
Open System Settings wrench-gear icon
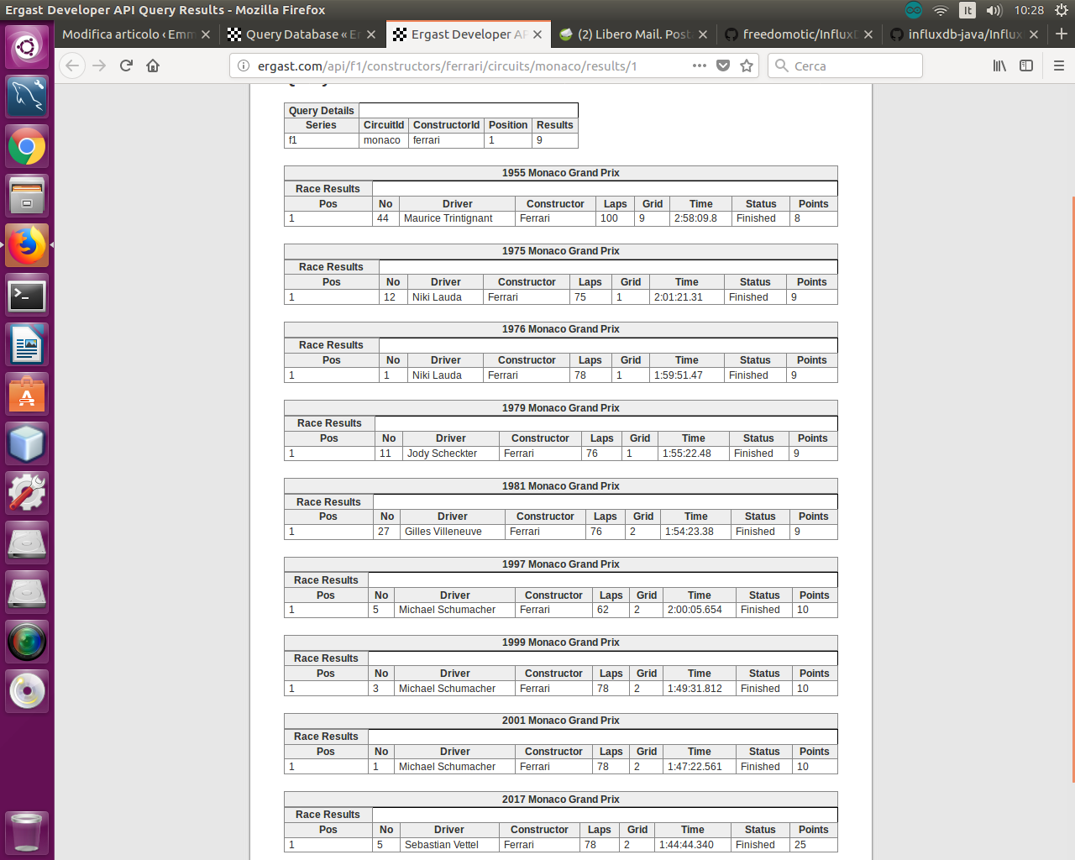(x=27, y=493)
